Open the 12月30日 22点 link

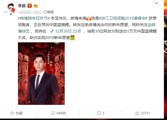coord(68,31)
